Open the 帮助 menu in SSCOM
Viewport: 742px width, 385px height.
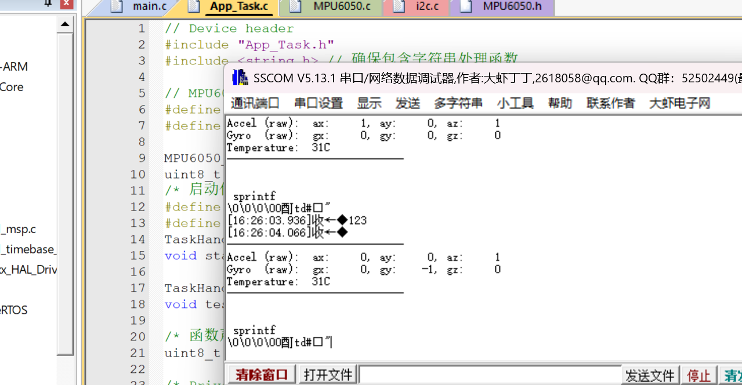(560, 103)
